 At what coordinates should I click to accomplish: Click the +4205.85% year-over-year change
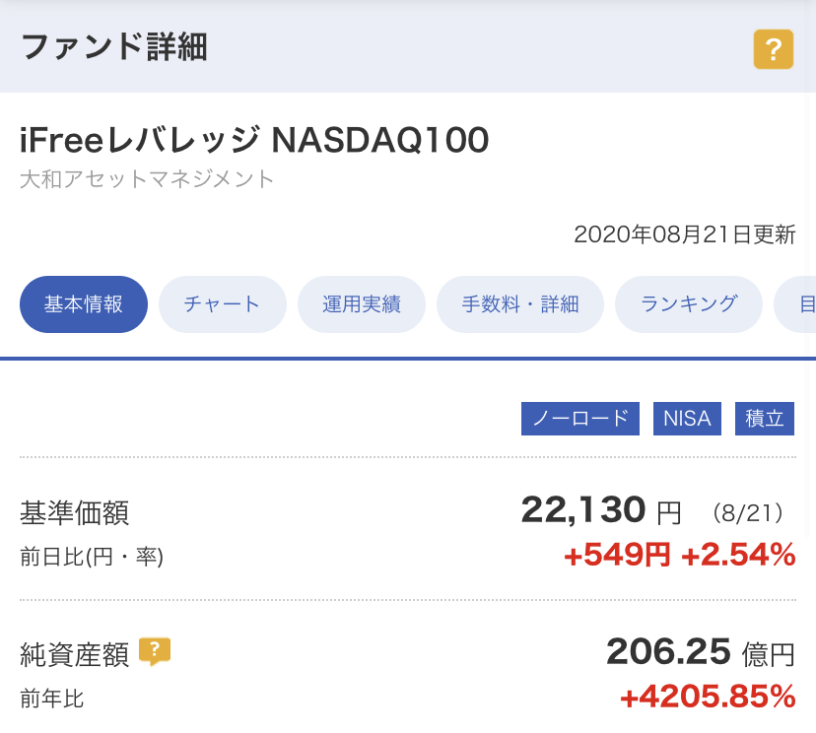pyautogui.click(x=708, y=698)
